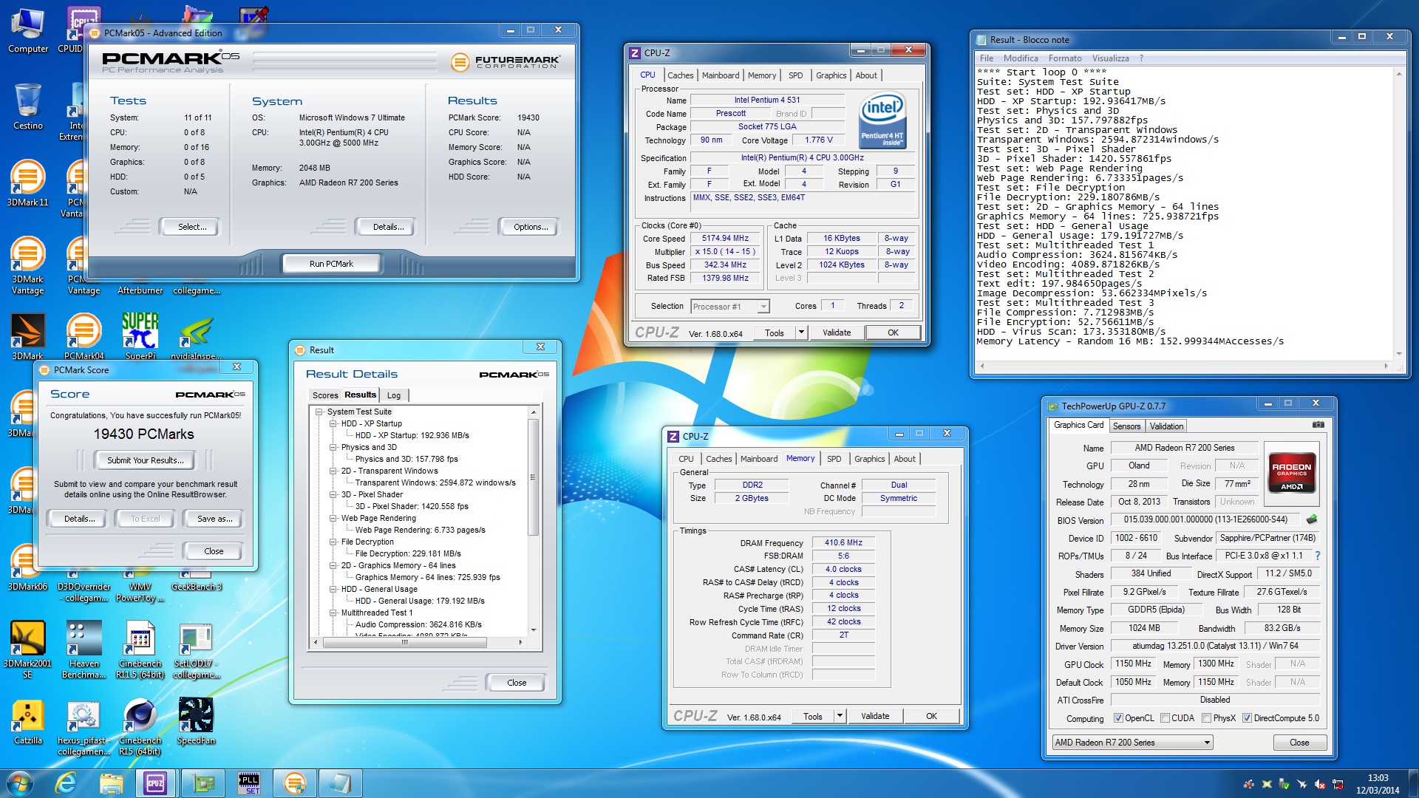This screenshot has width=1419, height=798.
Task: Open the Cinebench R11.5 (64bit) shortcut
Action: (x=140, y=649)
